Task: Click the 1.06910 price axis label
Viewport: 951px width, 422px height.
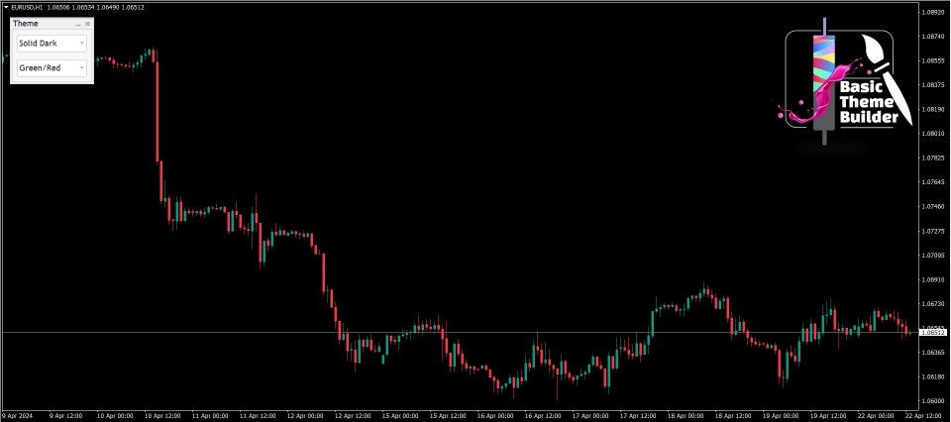Action: [932, 279]
